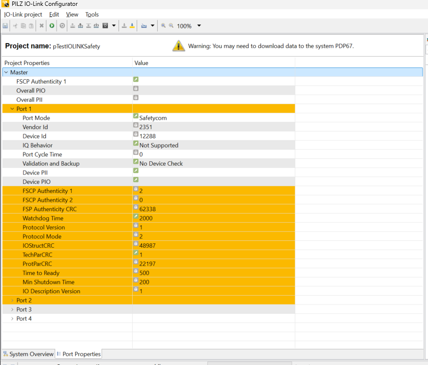Switch to the Port Properties tab

coord(79,354)
